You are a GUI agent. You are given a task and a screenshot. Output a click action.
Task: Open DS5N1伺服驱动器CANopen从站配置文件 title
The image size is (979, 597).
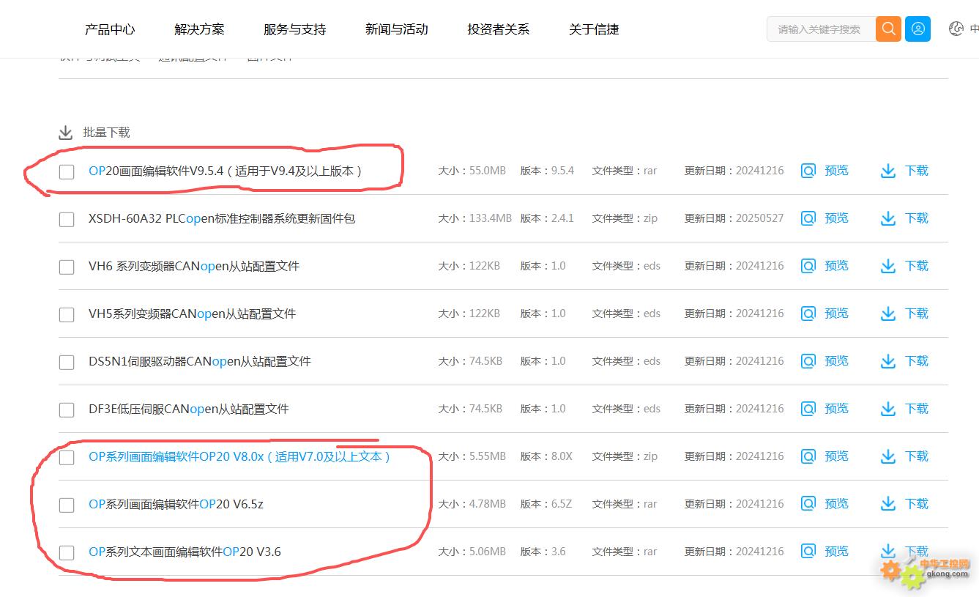(200, 361)
